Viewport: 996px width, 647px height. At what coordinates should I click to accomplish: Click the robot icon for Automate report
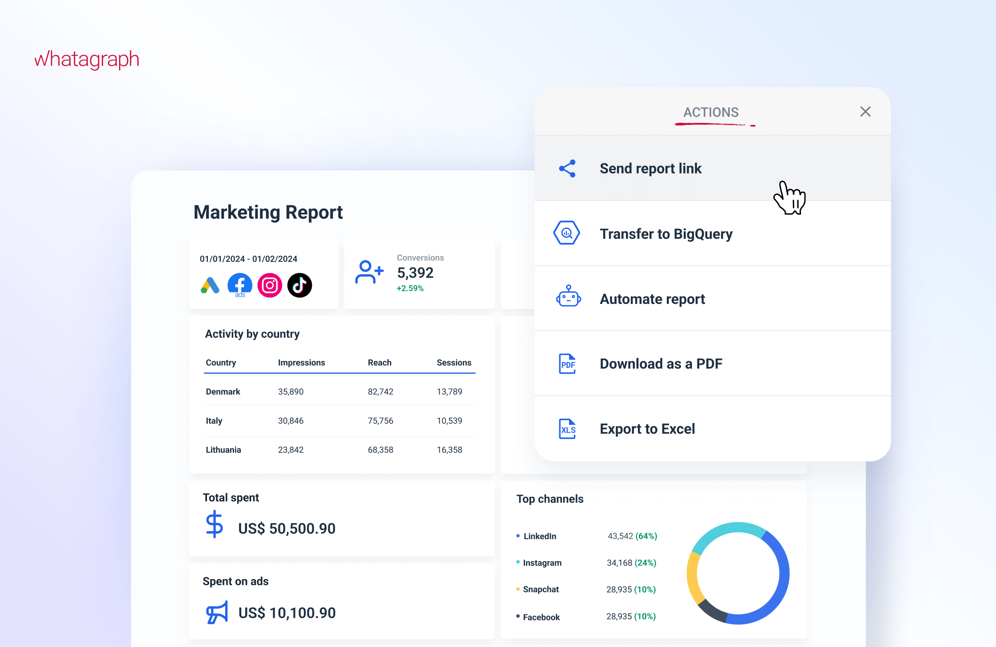(568, 297)
